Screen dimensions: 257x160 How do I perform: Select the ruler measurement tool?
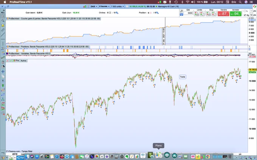click(x=3, y=30)
